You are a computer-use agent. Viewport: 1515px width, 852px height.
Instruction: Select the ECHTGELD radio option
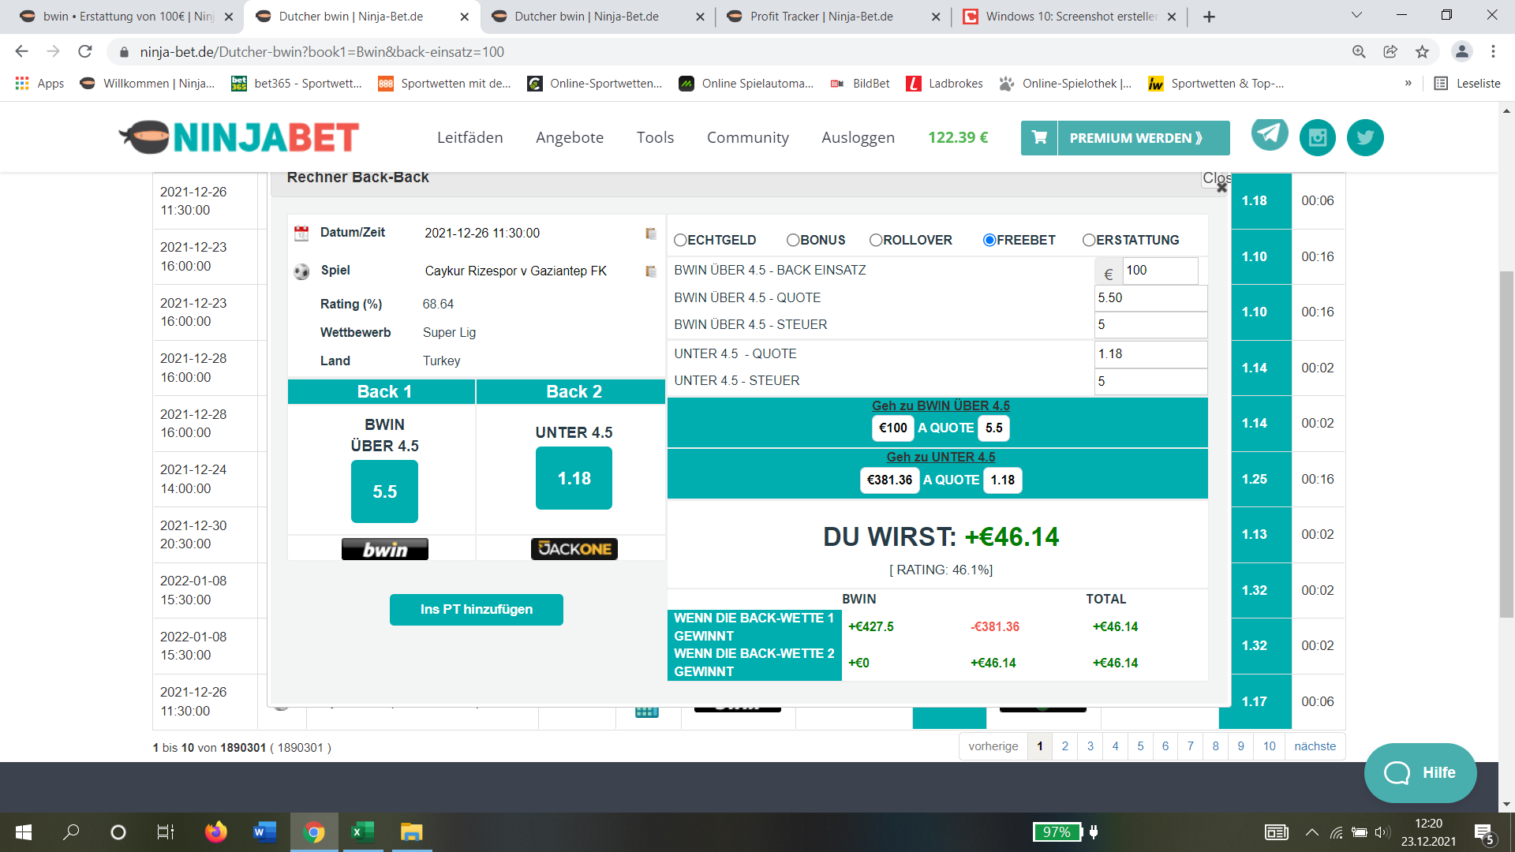tap(680, 240)
